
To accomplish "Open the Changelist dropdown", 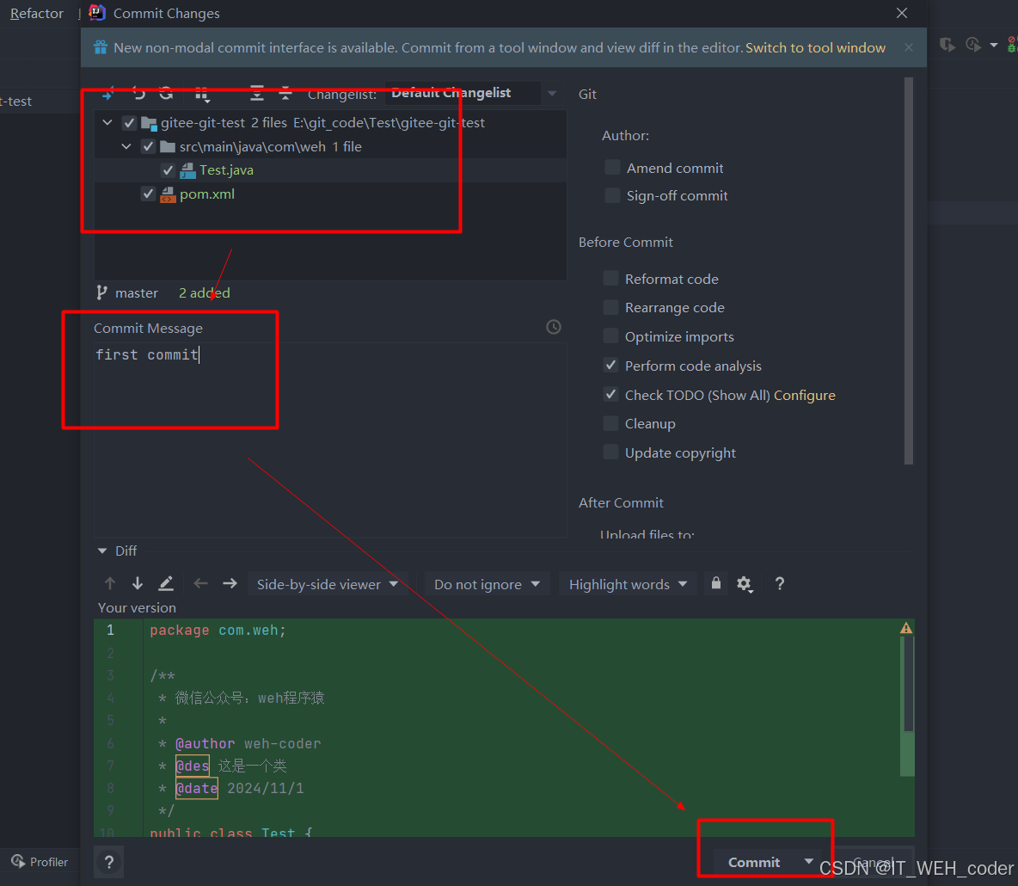I will (x=473, y=93).
